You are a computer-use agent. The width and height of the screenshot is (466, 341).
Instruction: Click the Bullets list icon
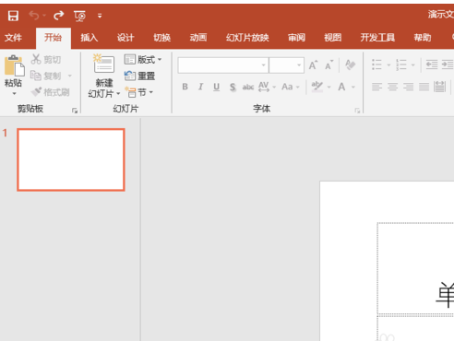pos(376,65)
